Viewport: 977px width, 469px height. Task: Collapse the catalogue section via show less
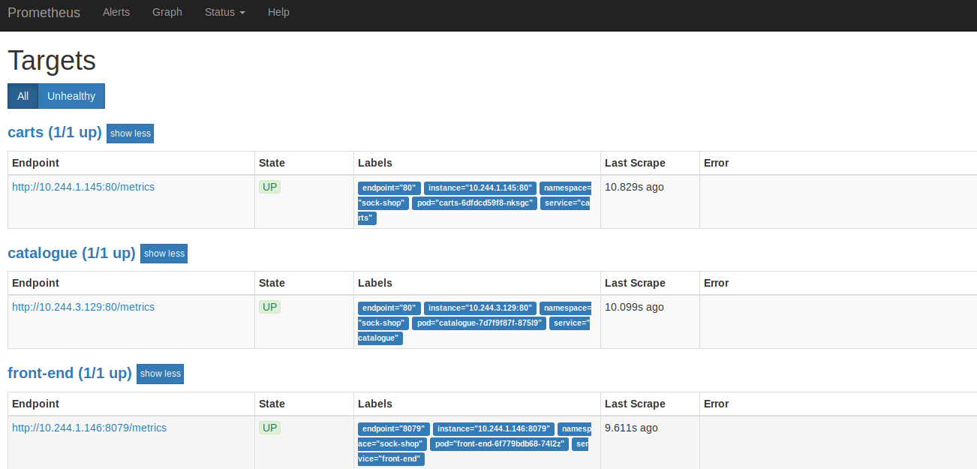(164, 254)
